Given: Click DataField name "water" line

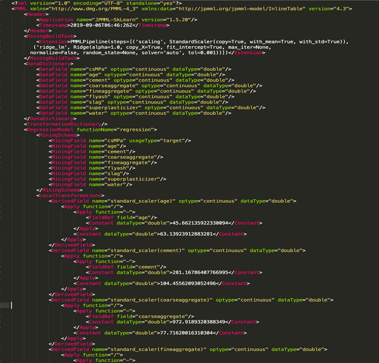Looking at the screenshot, I should tap(134, 113).
